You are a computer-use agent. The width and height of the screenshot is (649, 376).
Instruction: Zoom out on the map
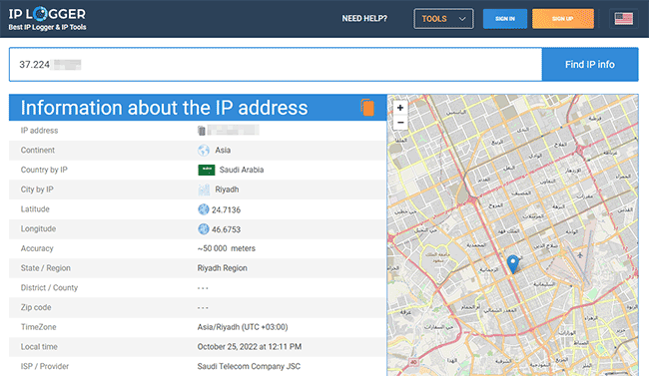click(400, 123)
